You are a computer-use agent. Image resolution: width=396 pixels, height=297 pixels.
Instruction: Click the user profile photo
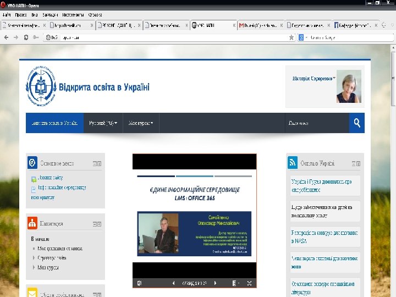pos(349,86)
